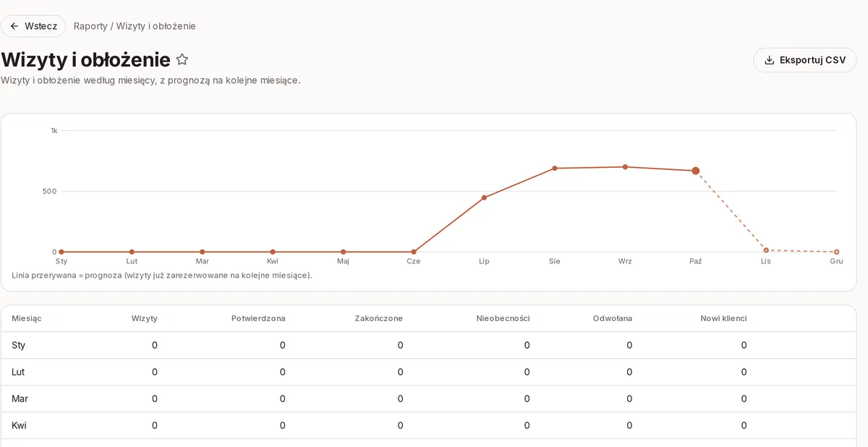The image size is (868, 447).
Task: Star the Wizyty i obłożenie report
Action: coord(182,59)
